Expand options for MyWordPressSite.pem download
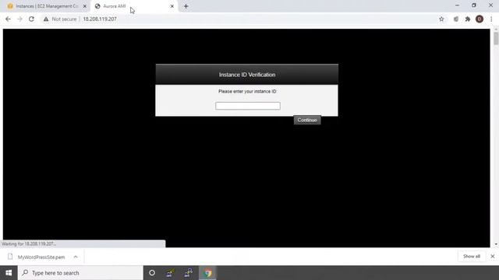Screen dimensions: 499x280 (x=76, y=257)
